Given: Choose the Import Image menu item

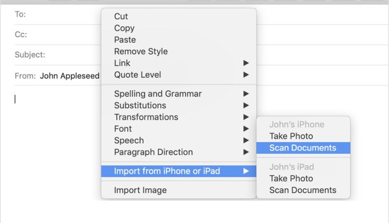Looking at the screenshot, I should pyautogui.click(x=140, y=190).
